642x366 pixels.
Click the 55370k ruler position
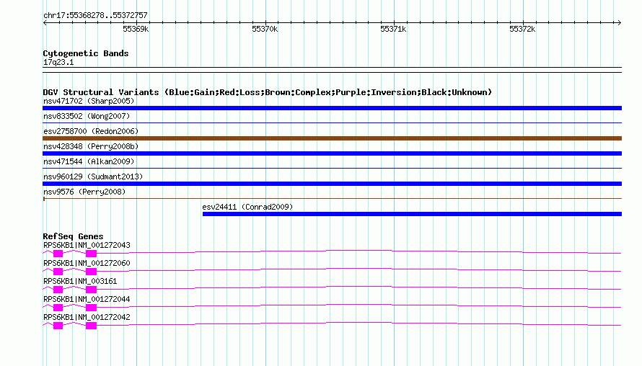265,29
